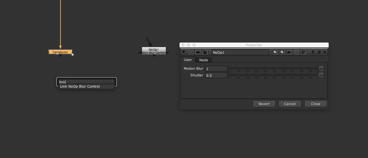Image resolution: width=368 pixels, height=158 pixels.
Task: Click the Properties window title text
Action: (254, 45)
